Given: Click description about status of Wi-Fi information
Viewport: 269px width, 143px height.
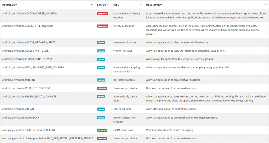Looking at the screenshot, I should (x=186, y=51).
